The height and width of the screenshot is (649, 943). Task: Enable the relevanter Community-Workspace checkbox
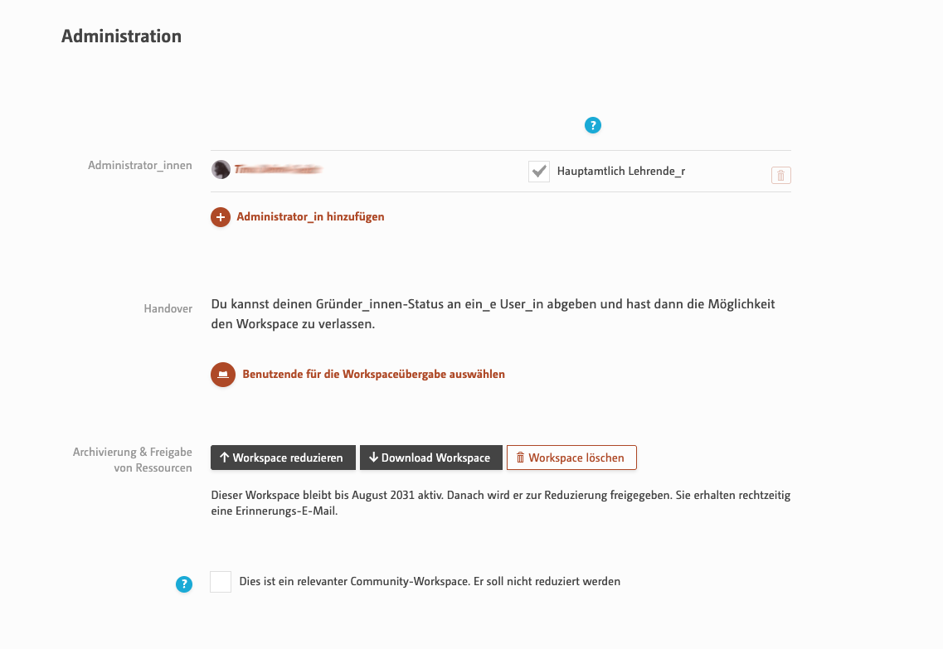[x=221, y=582]
